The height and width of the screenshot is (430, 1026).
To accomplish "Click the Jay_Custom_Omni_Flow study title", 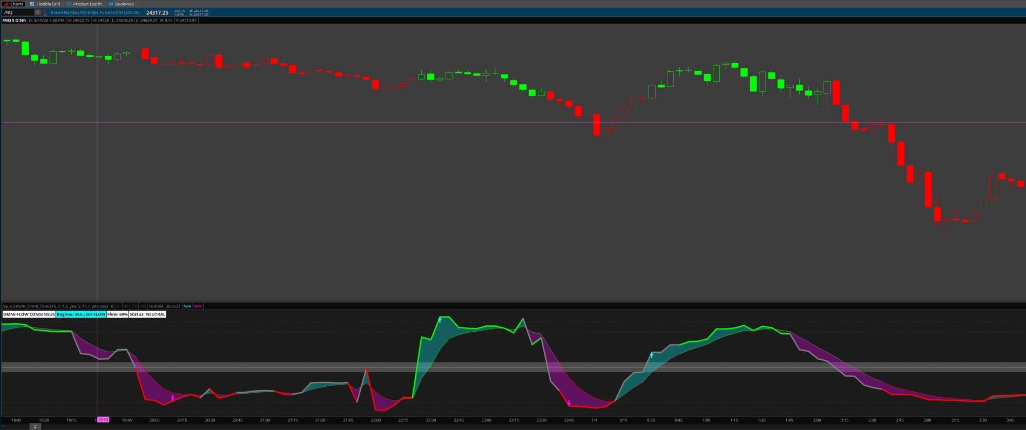I will (x=55, y=306).
